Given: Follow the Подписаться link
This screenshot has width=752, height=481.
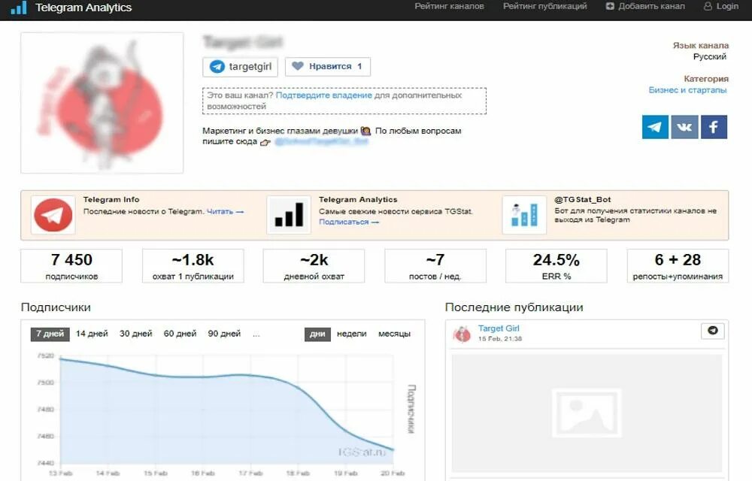Looking at the screenshot, I should pyautogui.click(x=349, y=222).
